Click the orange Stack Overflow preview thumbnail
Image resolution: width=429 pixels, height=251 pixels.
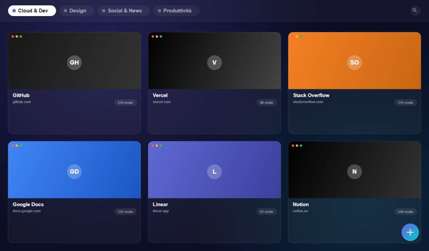355,61
